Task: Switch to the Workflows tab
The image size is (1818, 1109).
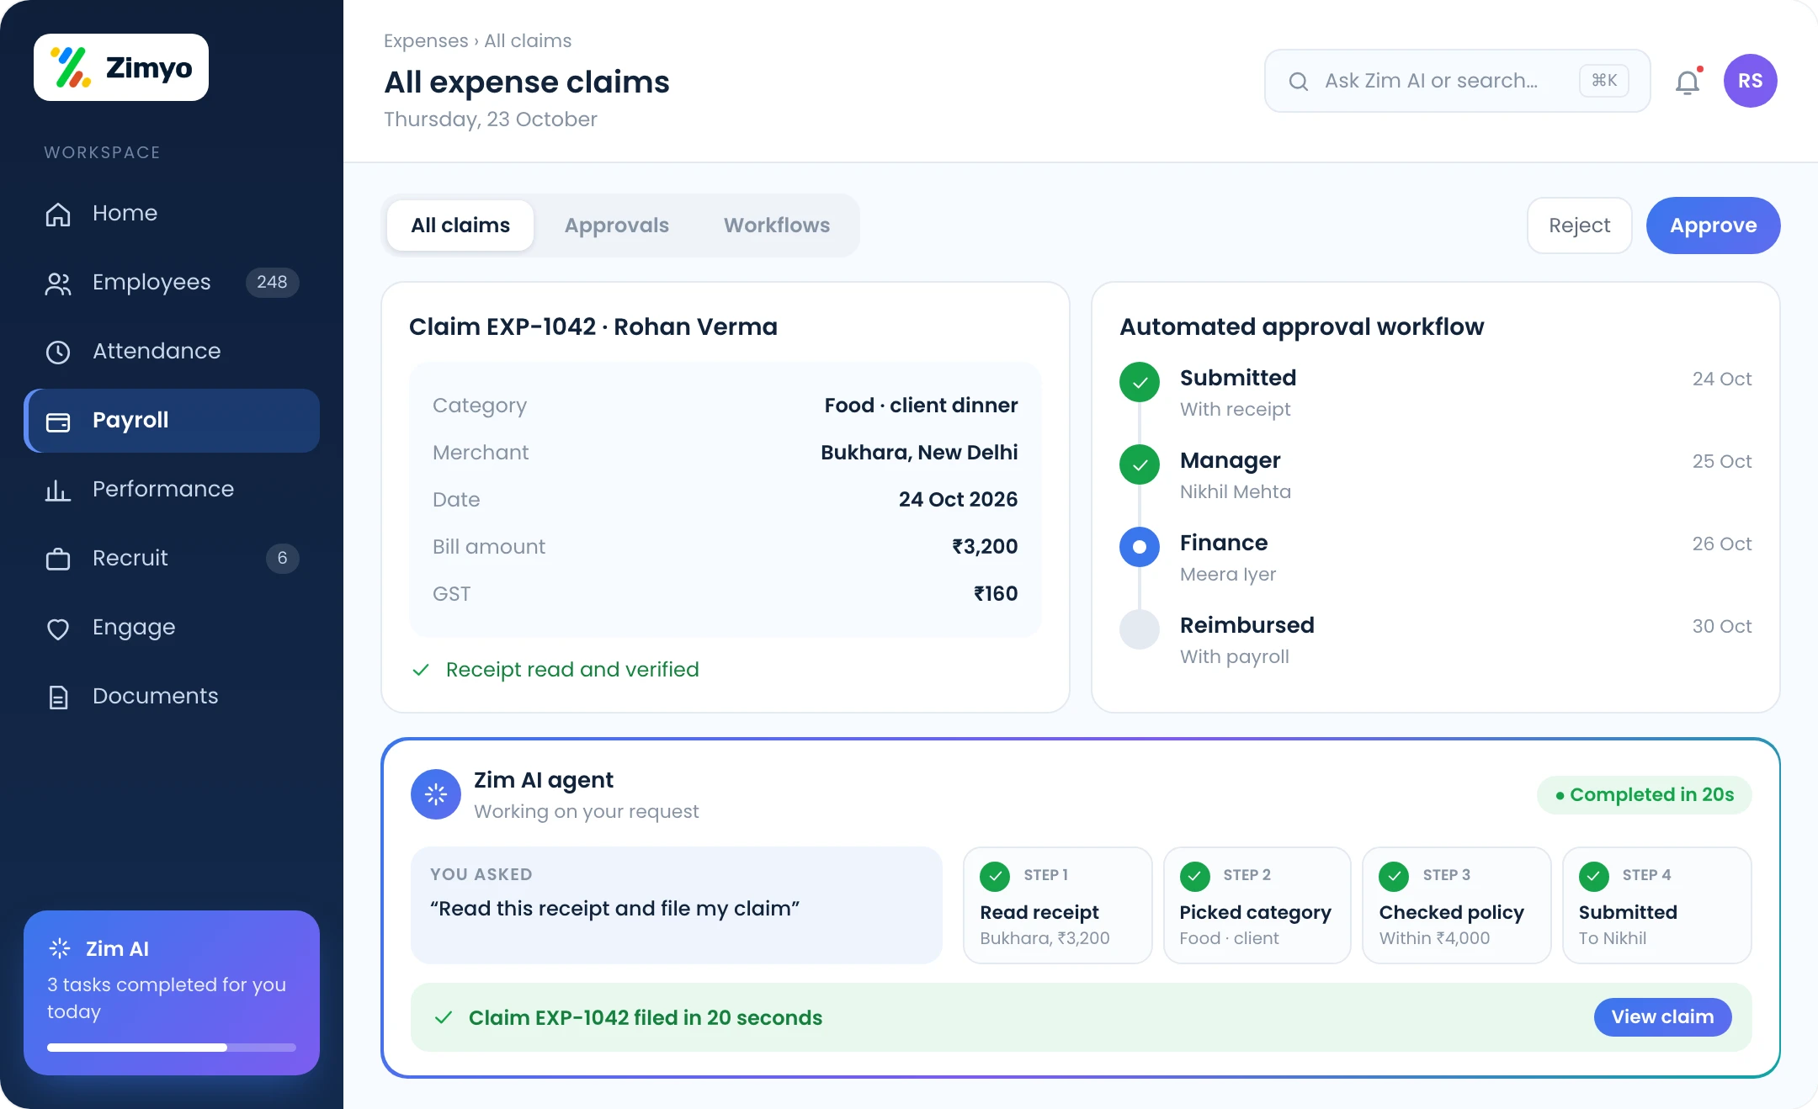Action: (777, 226)
